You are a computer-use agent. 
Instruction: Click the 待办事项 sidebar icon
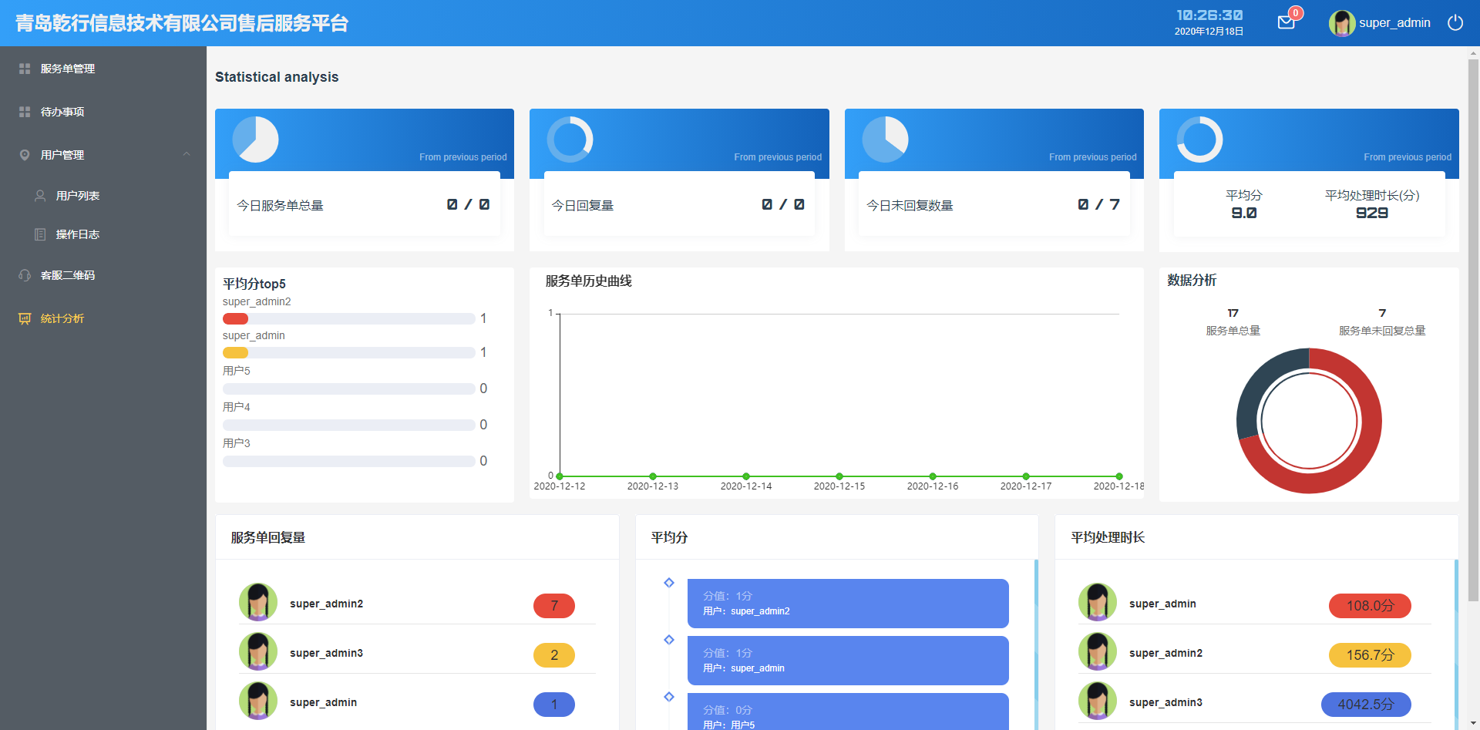[x=25, y=112]
